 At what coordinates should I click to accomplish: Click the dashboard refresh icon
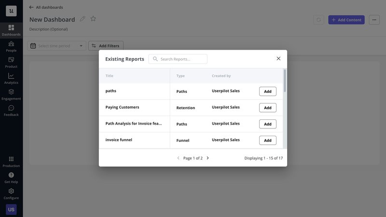(x=318, y=20)
